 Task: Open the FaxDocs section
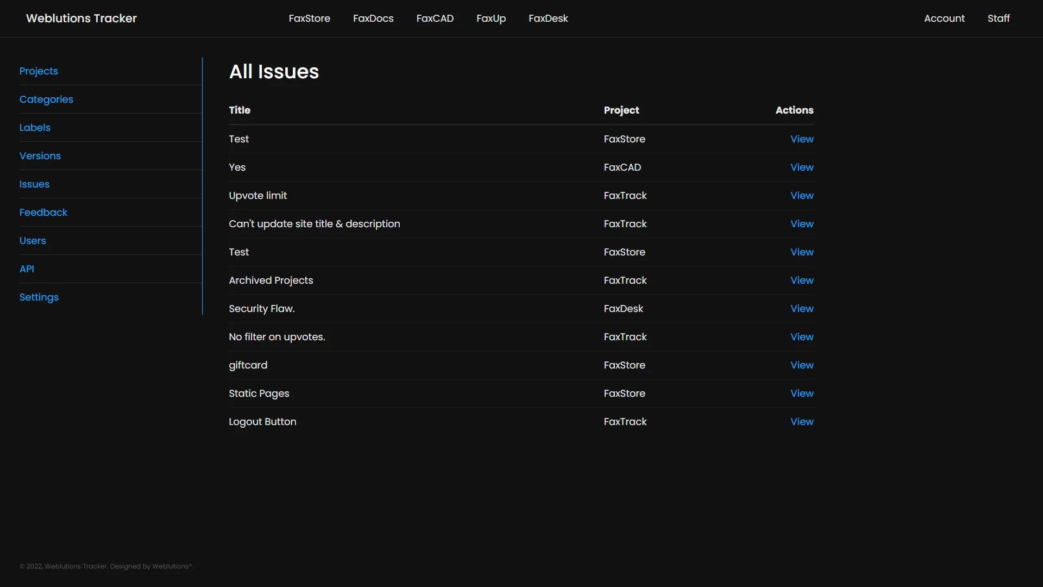[373, 18]
